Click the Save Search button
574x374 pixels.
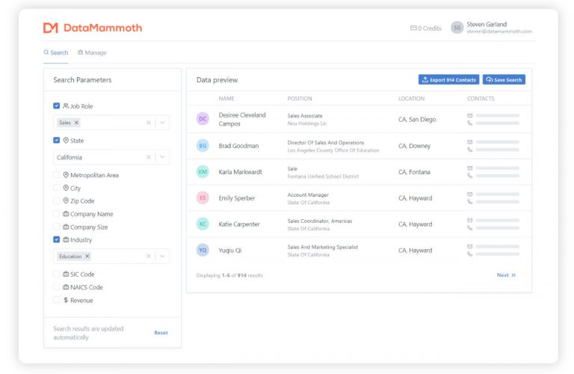click(x=504, y=80)
